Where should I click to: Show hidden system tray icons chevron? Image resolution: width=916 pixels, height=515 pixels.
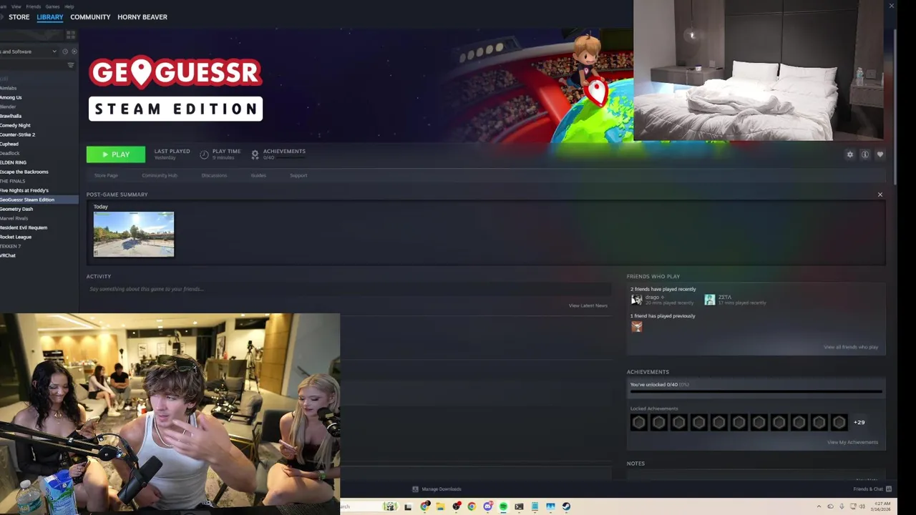pos(819,506)
